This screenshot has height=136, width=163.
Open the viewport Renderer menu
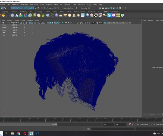30,20
